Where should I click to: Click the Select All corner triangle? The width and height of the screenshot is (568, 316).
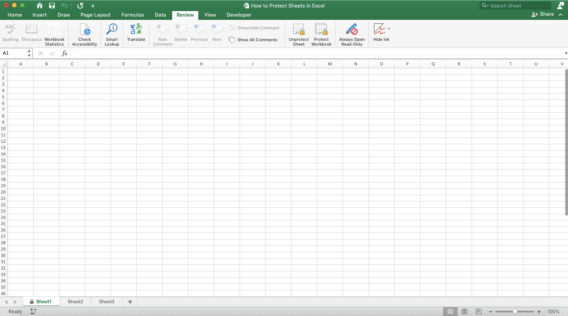[4, 64]
